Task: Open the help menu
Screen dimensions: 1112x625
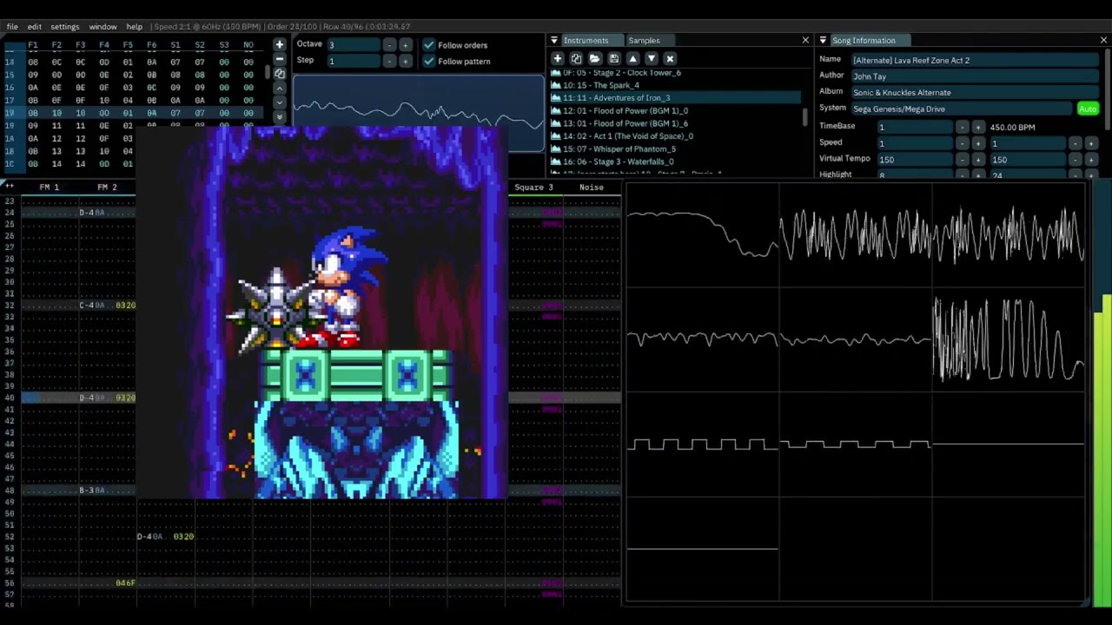Action: [x=134, y=27]
